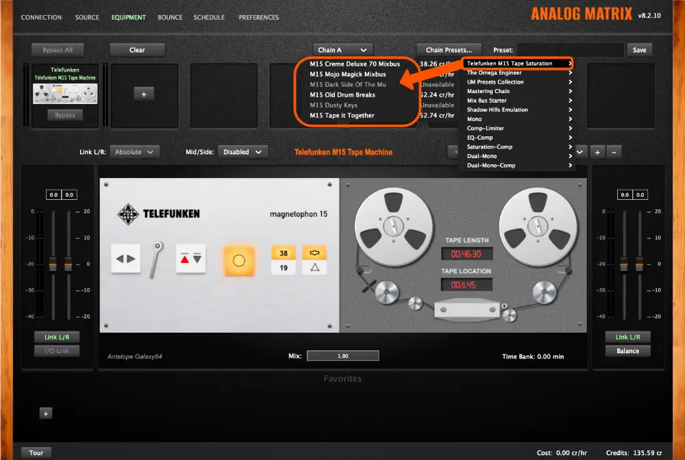Start the Tour

click(36, 452)
